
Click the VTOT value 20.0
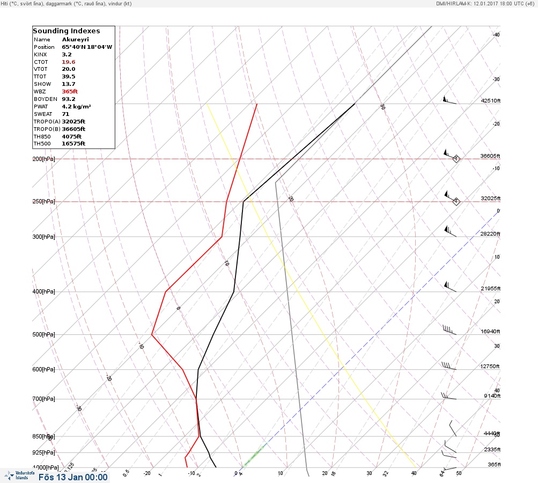point(69,69)
